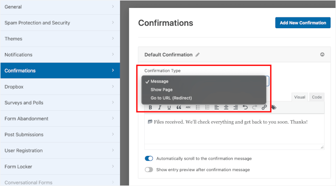Open User Registration settings
This screenshot has height=186, width=336.
(x=60, y=150)
